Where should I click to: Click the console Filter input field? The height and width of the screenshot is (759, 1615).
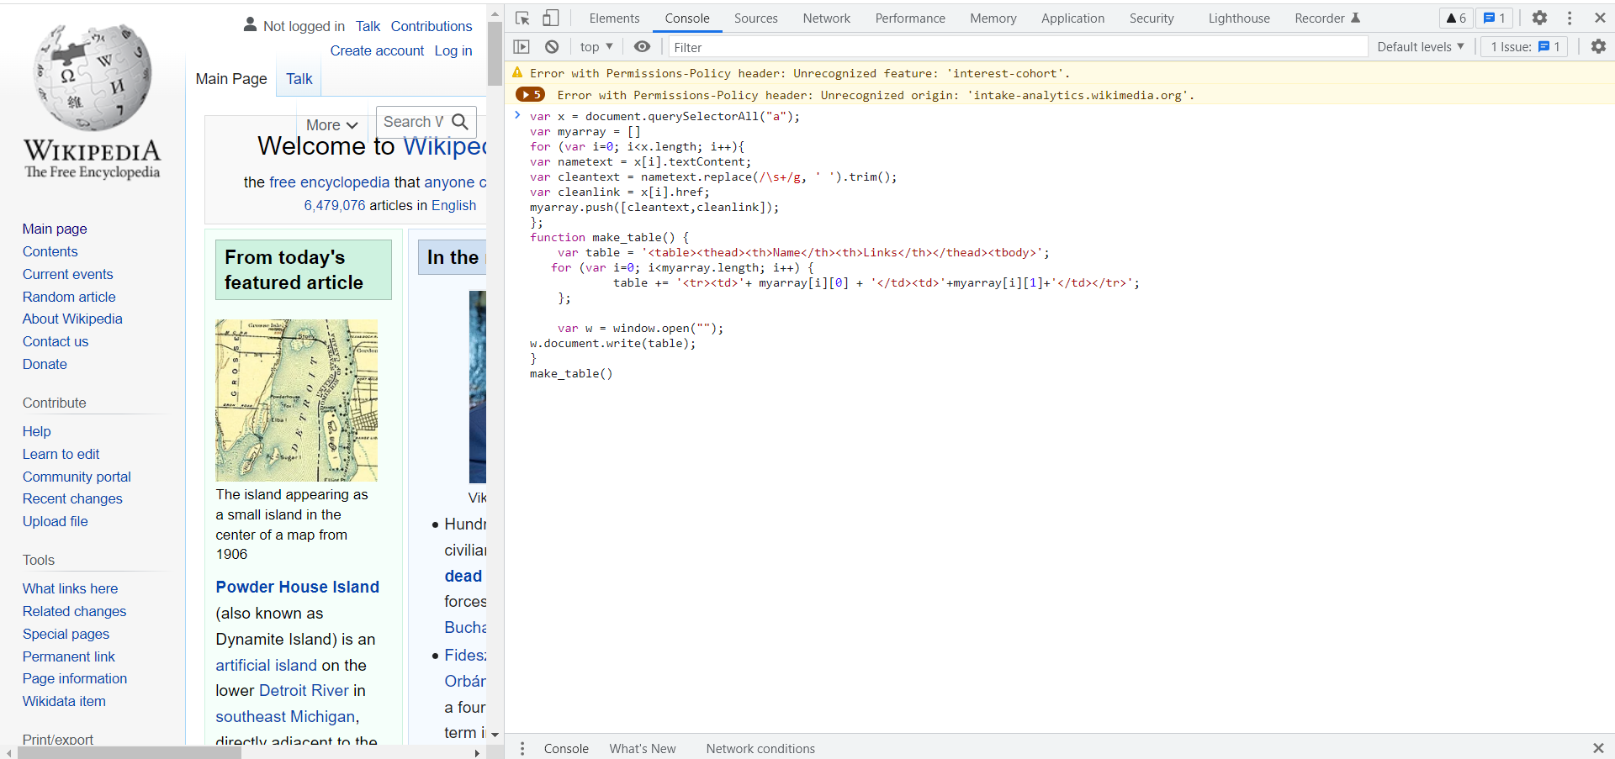[x=1018, y=47]
